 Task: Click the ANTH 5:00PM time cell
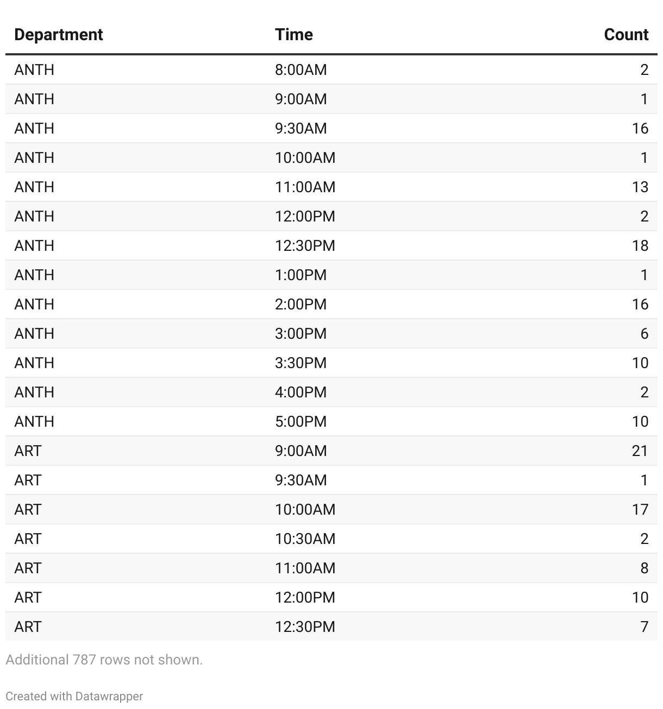301,422
